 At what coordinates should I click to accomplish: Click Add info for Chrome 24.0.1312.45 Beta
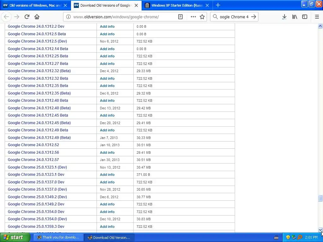(107, 115)
